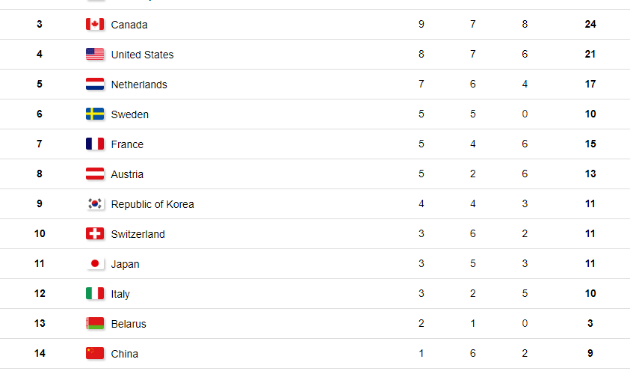This screenshot has width=630, height=374.
Task: Click the United States flag icon
Action: pos(95,54)
